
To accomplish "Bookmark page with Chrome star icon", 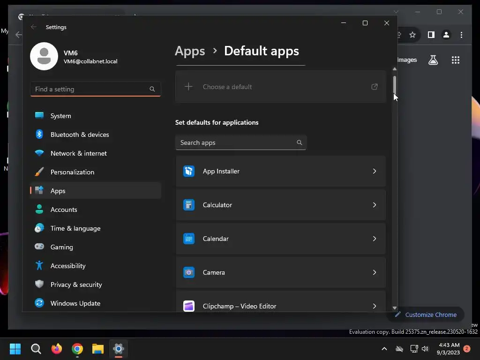I will point(412,35).
